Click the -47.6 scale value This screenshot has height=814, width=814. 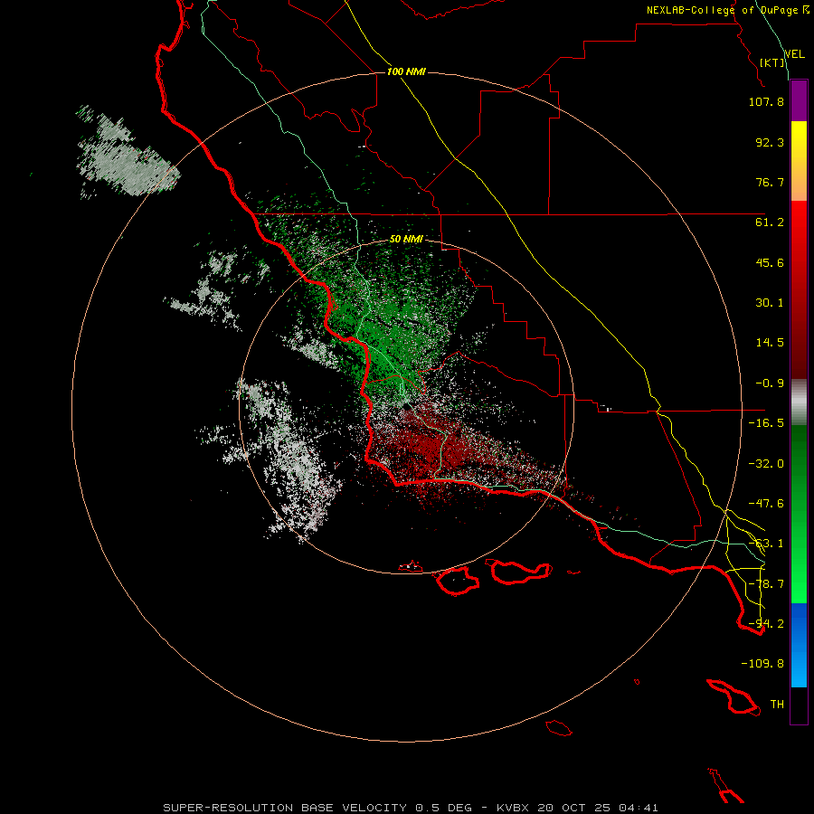pos(766,504)
